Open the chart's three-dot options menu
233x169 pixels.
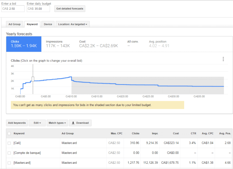[223, 59]
